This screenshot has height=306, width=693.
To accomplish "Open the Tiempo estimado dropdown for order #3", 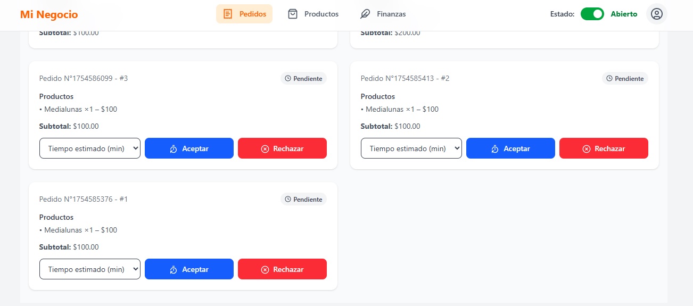I will (x=90, y=148).
